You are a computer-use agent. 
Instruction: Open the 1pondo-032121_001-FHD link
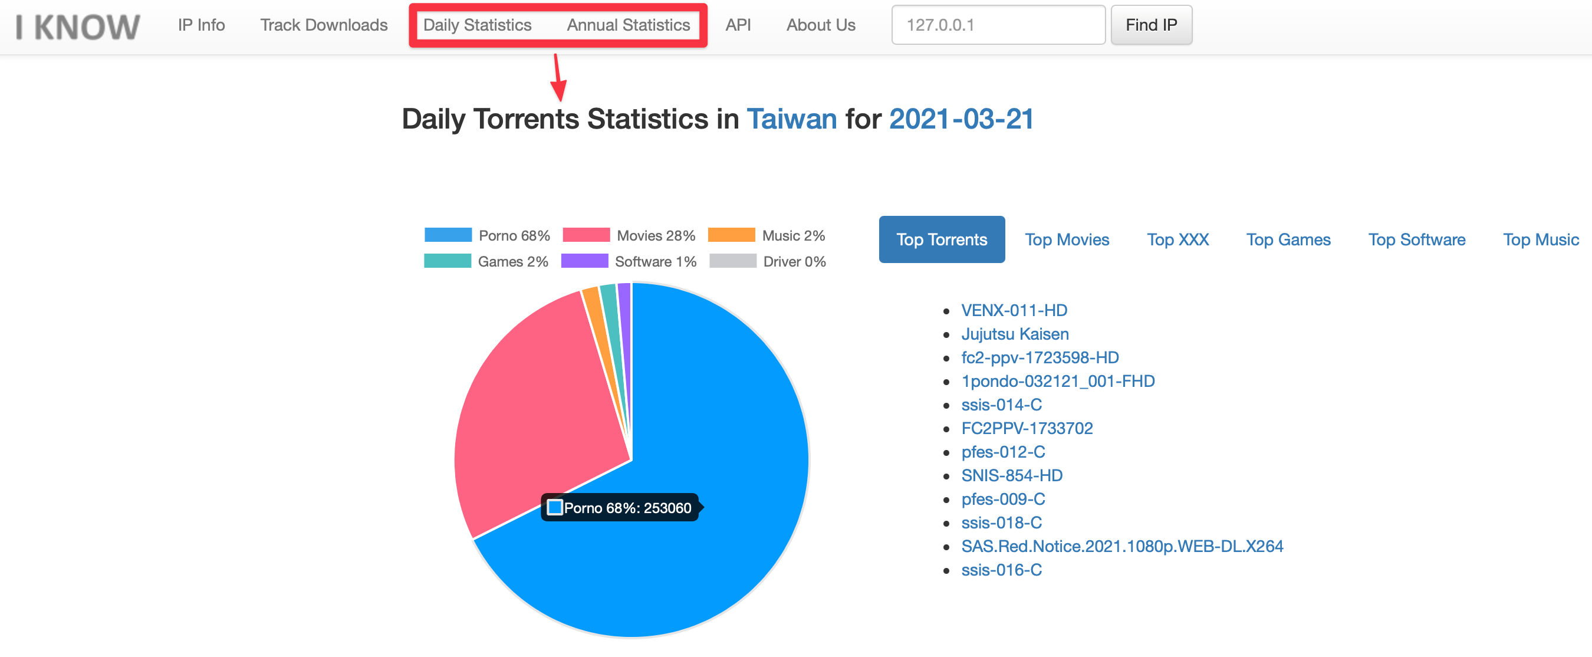pyautogui.click(x=1057, y=381)
